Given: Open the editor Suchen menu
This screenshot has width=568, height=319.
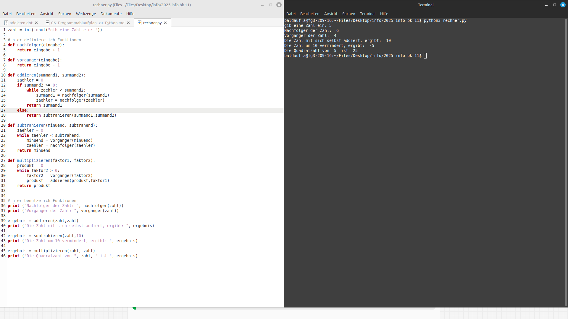Looking at the screenshot, I should (x=64, y=14).
